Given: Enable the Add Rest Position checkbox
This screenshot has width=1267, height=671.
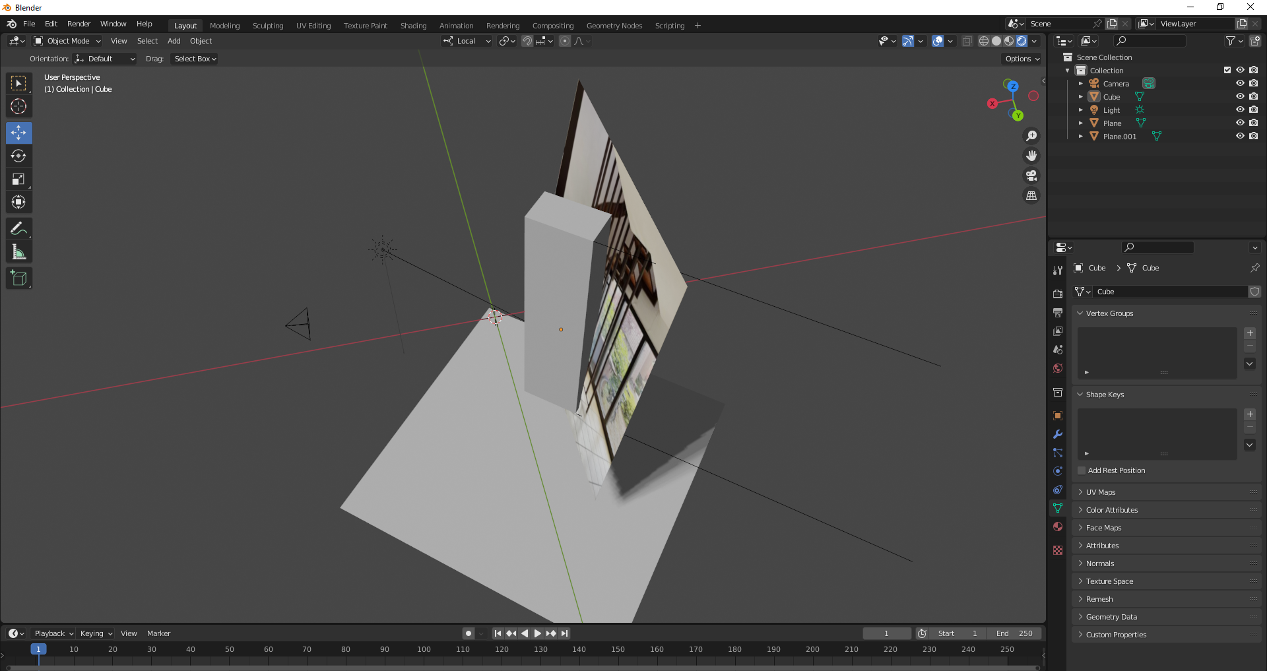Looking at the screenshot, I should 1082,470.
